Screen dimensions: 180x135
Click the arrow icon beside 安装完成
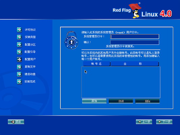click(x=19, y=82)
